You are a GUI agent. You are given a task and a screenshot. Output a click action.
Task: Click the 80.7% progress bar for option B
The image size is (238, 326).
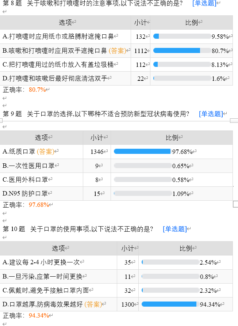[x=182, y=50]
